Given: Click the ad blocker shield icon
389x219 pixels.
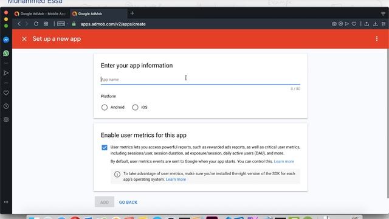Looking at the screenshot, I should coord(340,24).
